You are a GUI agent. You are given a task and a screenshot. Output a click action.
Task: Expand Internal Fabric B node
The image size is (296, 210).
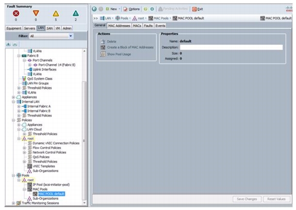(x=19, y=111)
